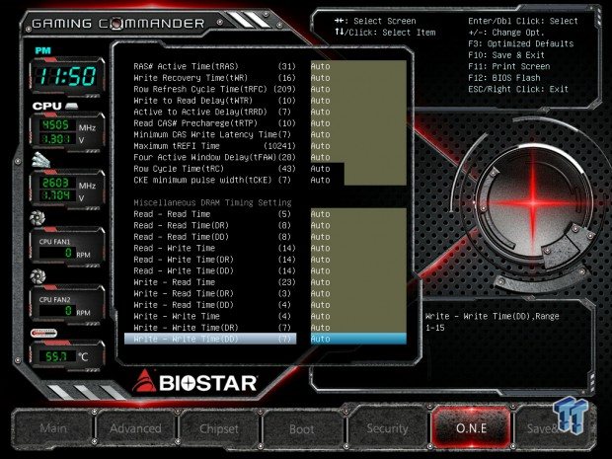Viewport: 612px width, 459px height.
Task: Select the Read - Write Time(DR) row
Action: 214,260
